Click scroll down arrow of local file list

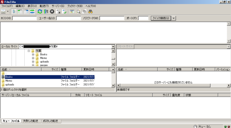pos(113,85)
